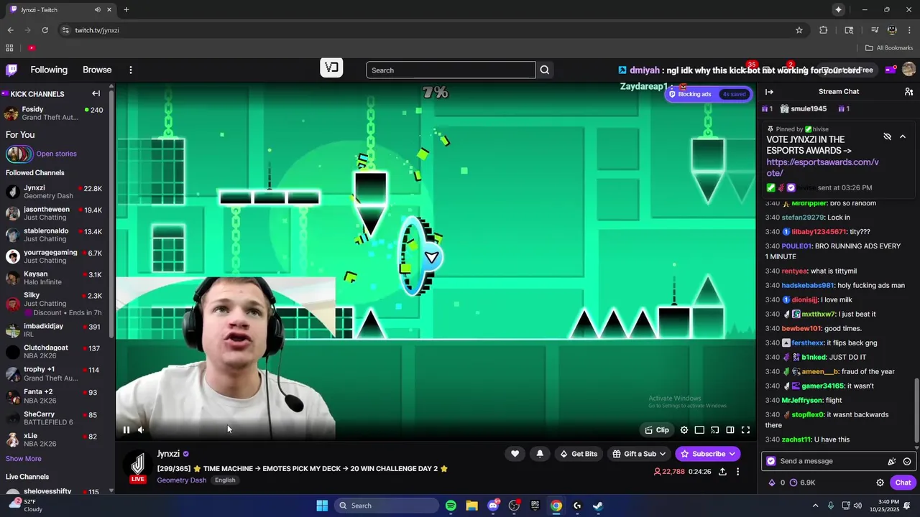Viewport: 920px width, 517px height.
Task: Open Epic Games Launcher from taskbar
Action: [535, 506]
